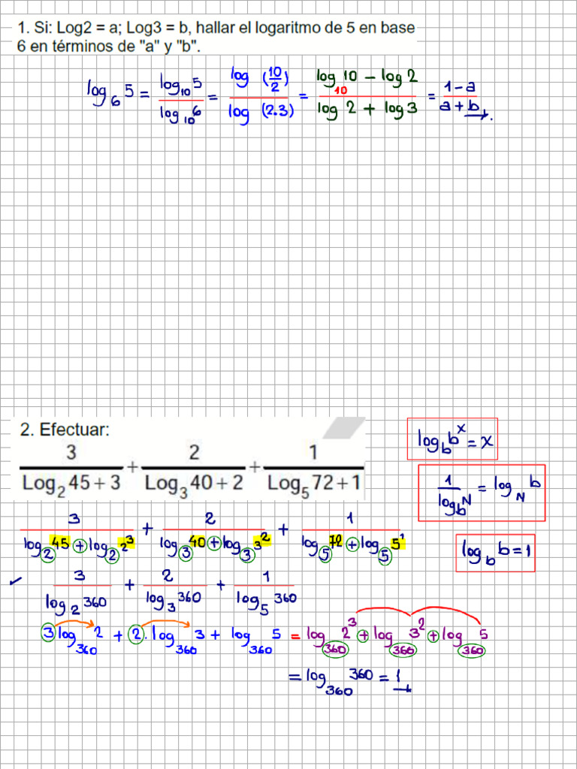Click the green log 2 + log 3 denominator
Image resolution: width=577 pixels, height=769 pixels.
click(x=367, y=110)
